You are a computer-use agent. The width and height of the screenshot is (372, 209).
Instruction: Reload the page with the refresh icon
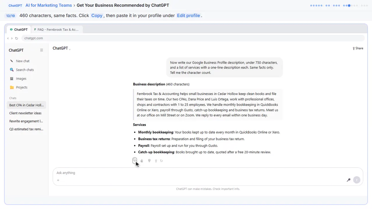pos(17,38)
